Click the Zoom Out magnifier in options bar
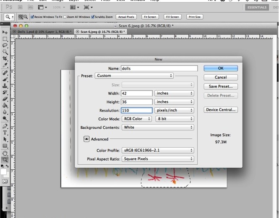The image size is (279, 218). tap(26, 17)
